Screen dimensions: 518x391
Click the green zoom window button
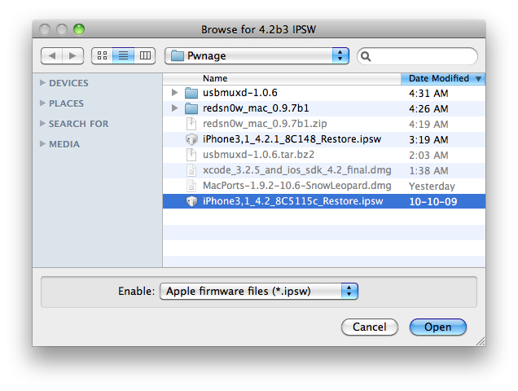tap(79, 29)
